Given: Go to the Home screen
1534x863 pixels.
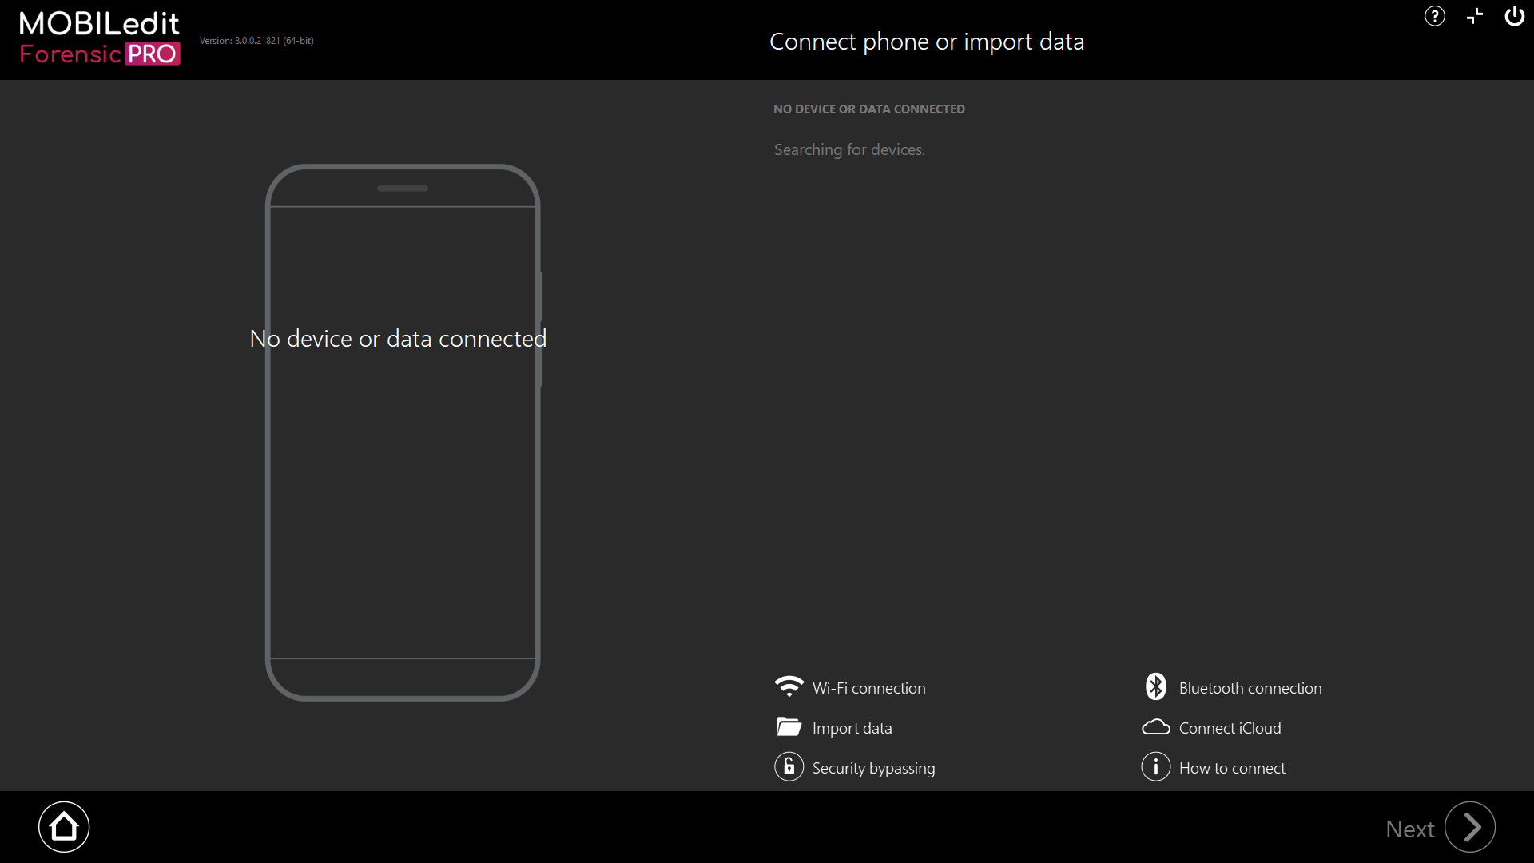Looking at the screenshot, I should point(64,827).
